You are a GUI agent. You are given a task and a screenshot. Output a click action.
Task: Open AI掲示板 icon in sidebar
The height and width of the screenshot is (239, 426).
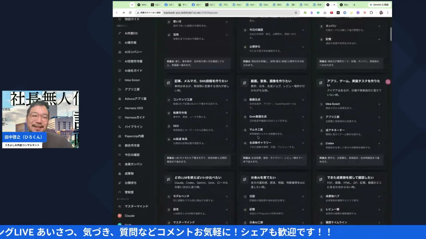(120, 42)
